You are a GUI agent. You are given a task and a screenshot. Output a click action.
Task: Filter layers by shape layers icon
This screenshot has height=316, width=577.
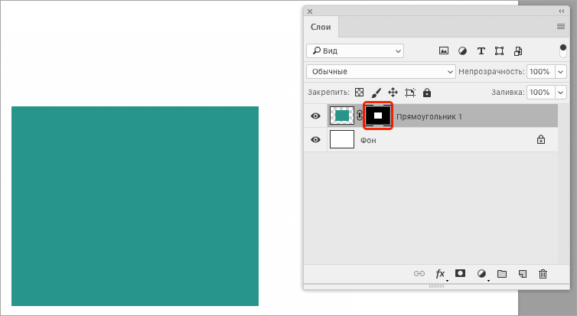(499, 51)
